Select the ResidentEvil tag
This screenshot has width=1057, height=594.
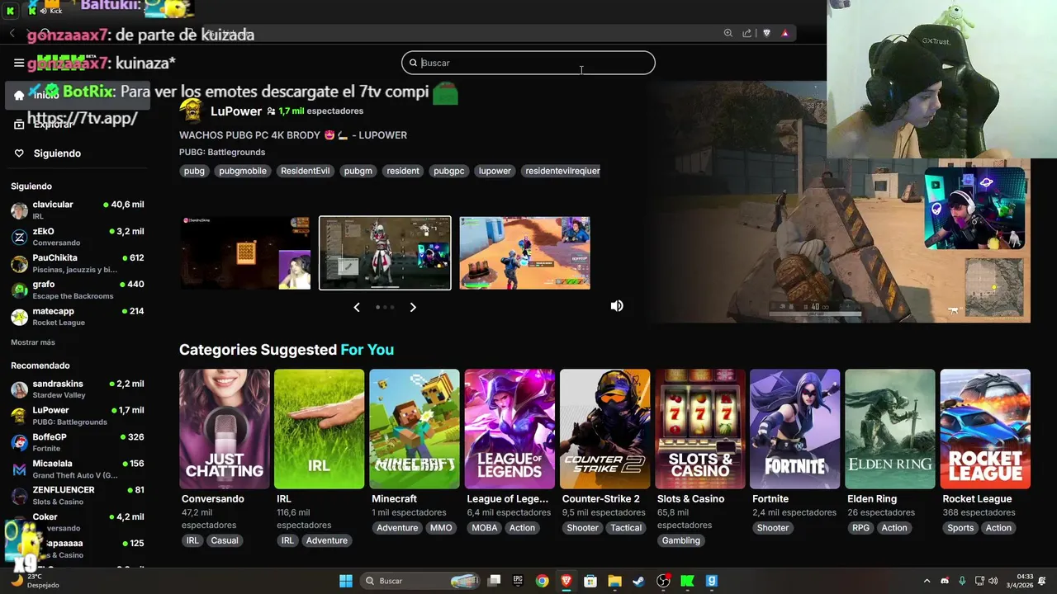point(305,171)
